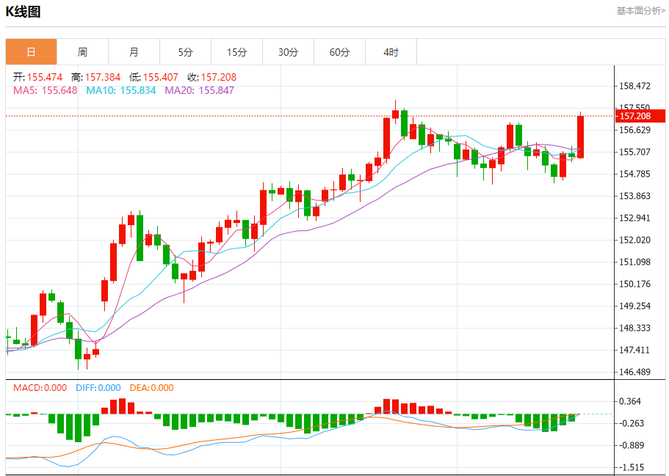669x476 pixels.
Task: Click the MA5 155.648 indicator label
Action: 46,90
